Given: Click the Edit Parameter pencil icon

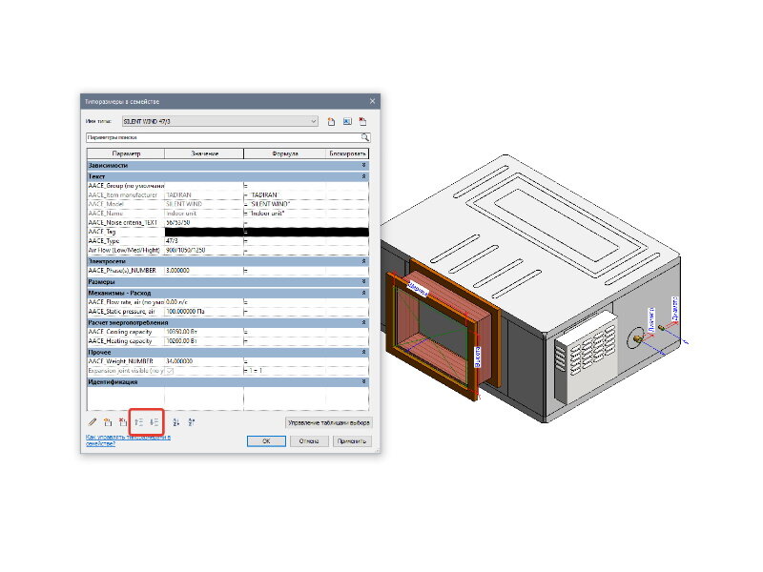Looking at the screenshot, I should pos(92,422).
